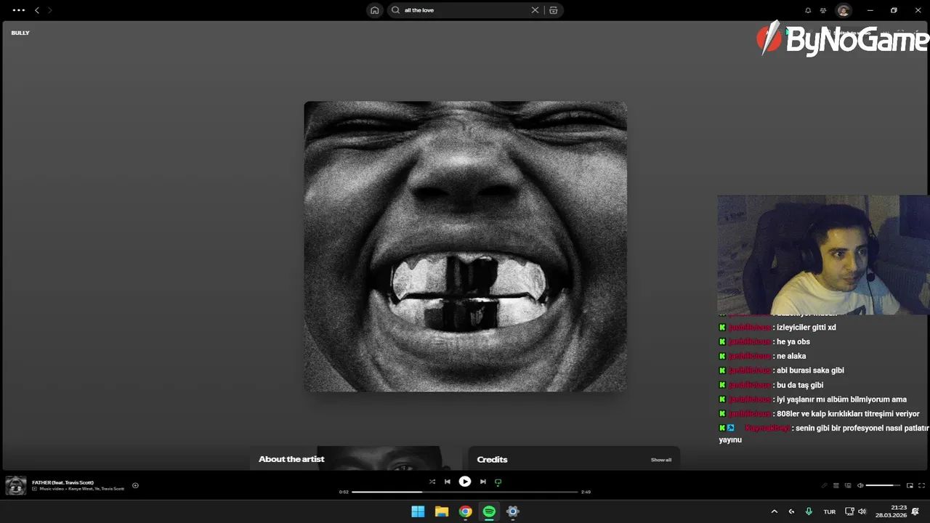Click chat message "he ya obs"
The image size is (930, 523).
793,341
